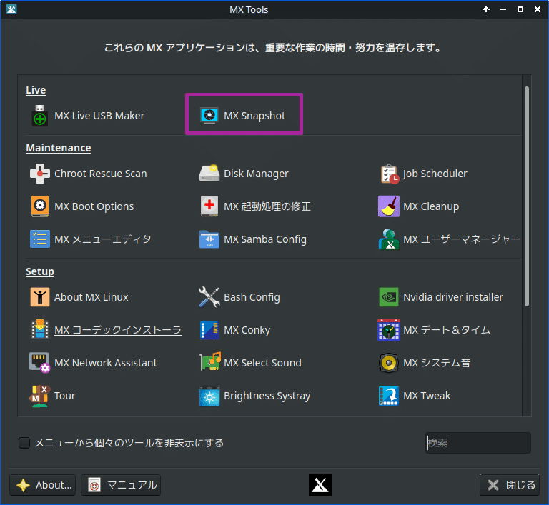Open MX Cleanup broom icon
Viewport: 549px width, 505px height.
[389, 206]
